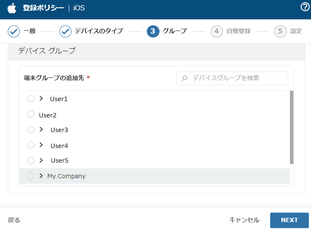
Task: Expand the User1 group chevron
Action: [x=41, y=98]
